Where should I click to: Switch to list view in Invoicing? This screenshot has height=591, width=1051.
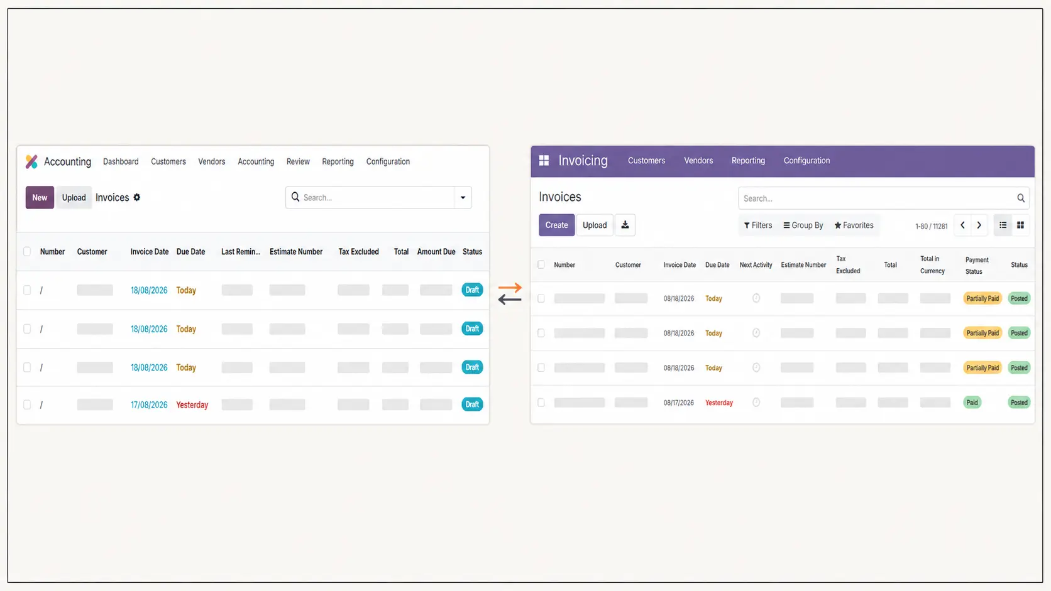(x=1003, y=225)
